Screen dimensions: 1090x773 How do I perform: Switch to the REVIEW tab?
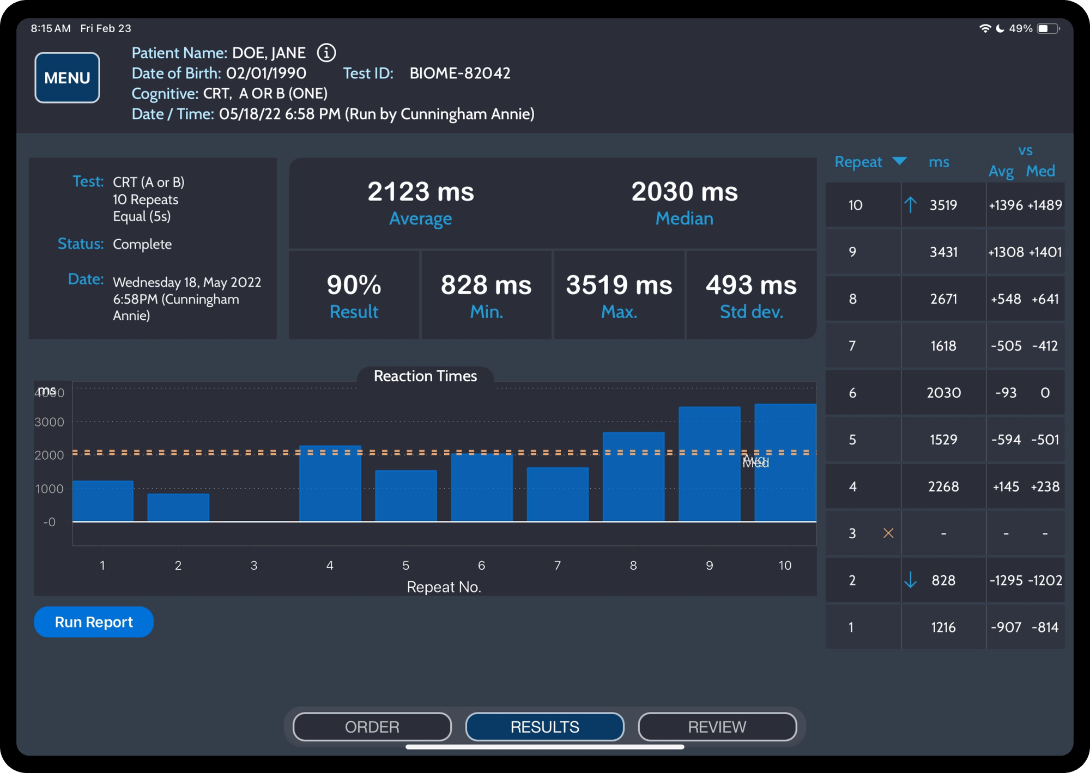[x=717, y=727]
